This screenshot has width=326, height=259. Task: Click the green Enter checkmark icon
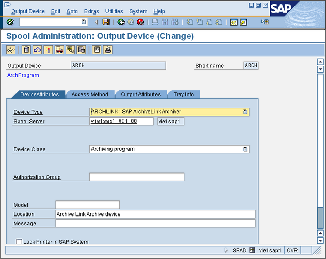(x=10, y=22)
